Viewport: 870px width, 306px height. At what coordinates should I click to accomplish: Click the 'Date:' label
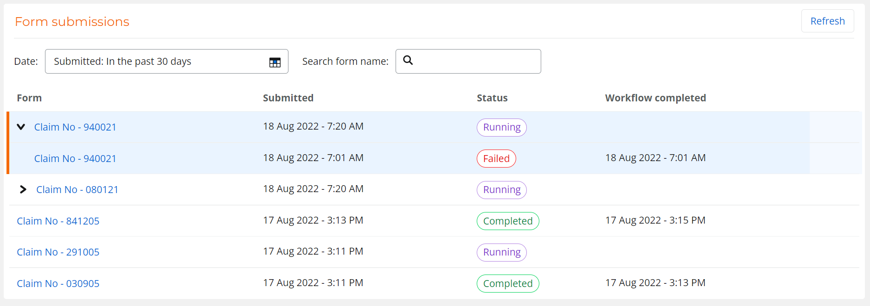point(26,61)
